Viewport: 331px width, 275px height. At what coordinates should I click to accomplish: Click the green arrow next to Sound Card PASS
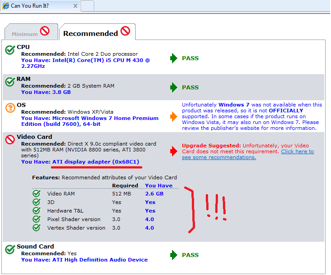(x=174, y=255)
